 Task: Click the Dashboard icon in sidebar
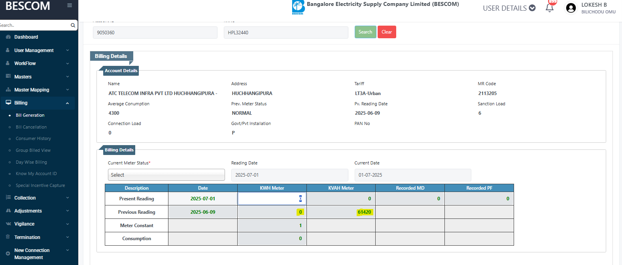click(x=8, y=37)
